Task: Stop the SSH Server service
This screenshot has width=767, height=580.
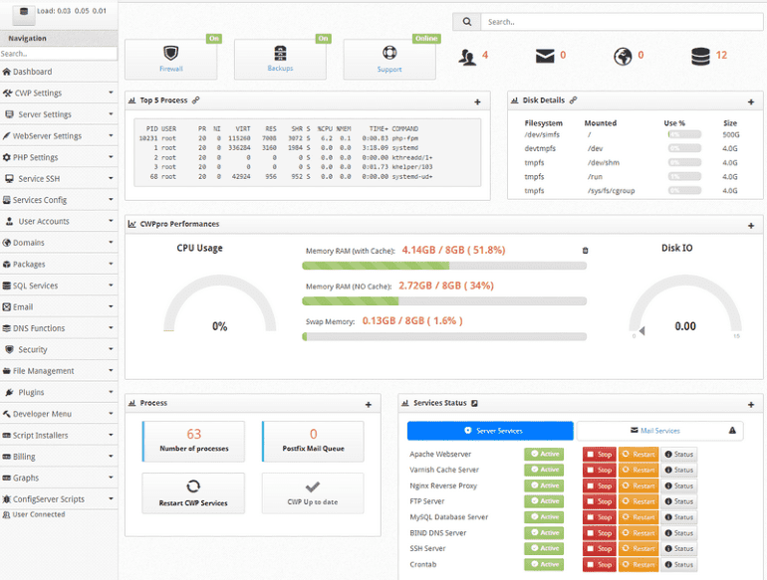Action: [600, 549]
